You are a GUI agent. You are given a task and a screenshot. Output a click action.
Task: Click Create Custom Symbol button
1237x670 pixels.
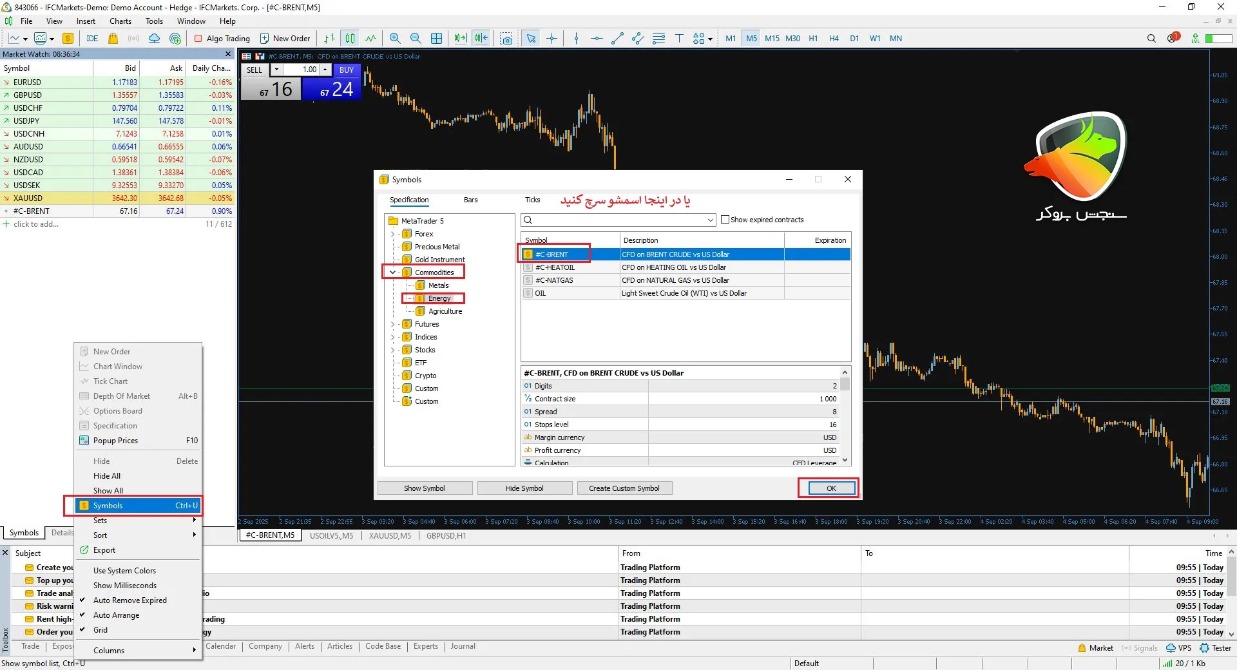tap(624, 488)
